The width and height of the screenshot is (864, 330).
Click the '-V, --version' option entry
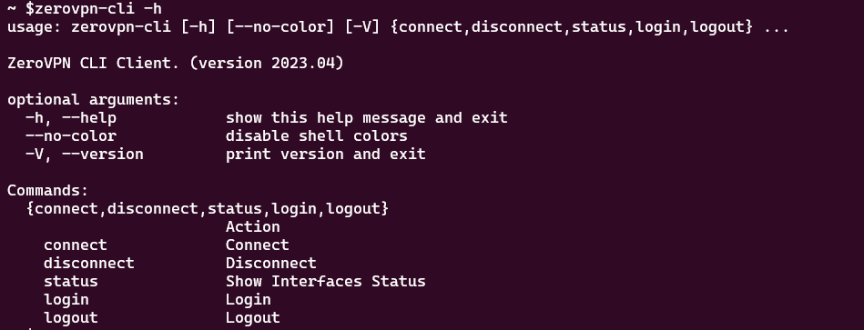pos(85,154)
